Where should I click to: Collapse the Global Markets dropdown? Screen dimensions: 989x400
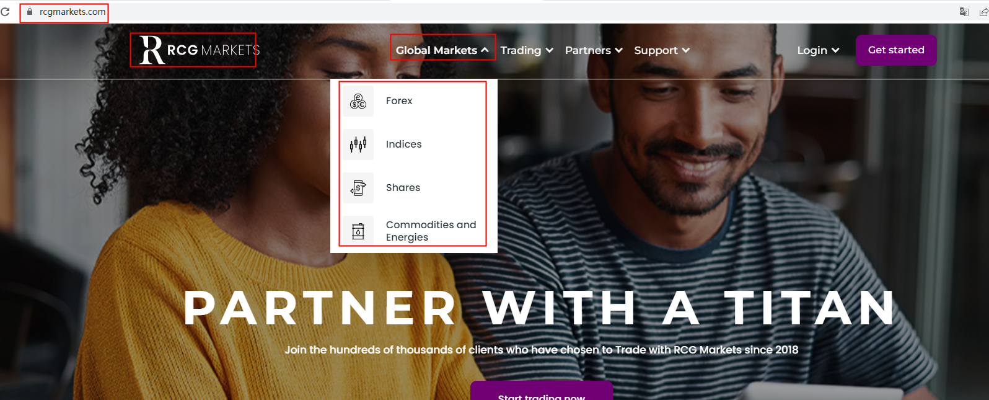tap(442, 50)
